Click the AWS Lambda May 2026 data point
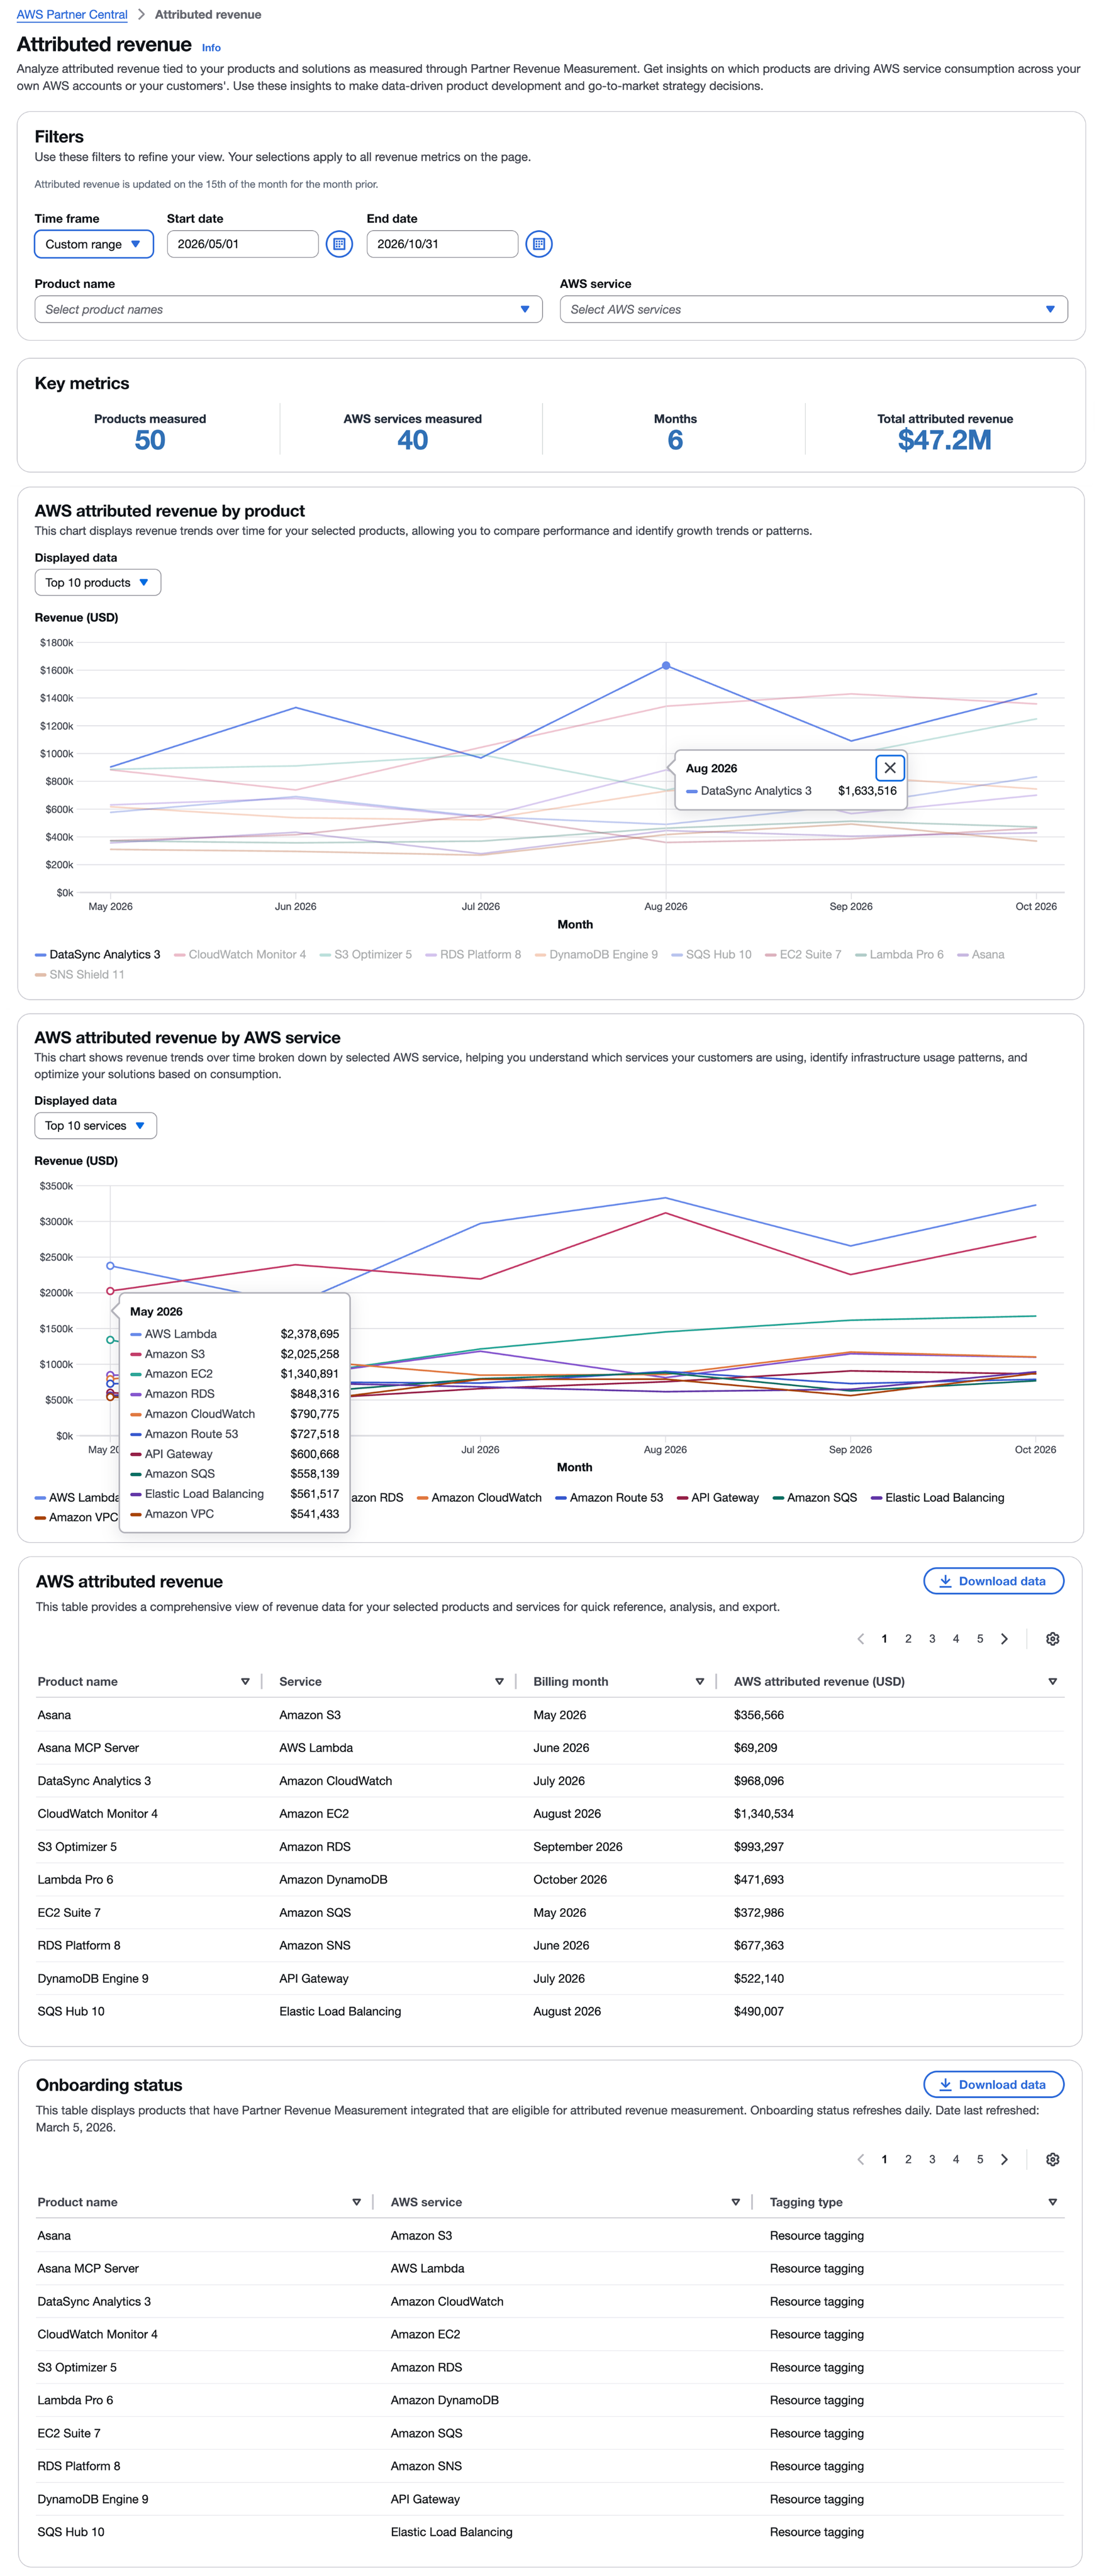 tap(110, 1266)
